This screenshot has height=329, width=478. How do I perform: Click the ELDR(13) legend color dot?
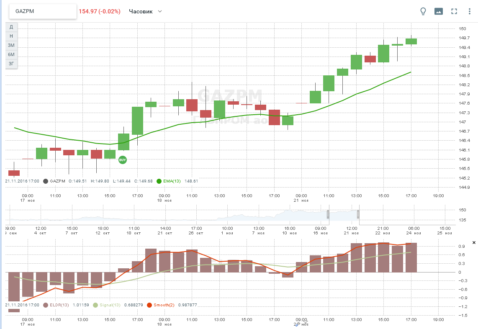coord(46,305)
